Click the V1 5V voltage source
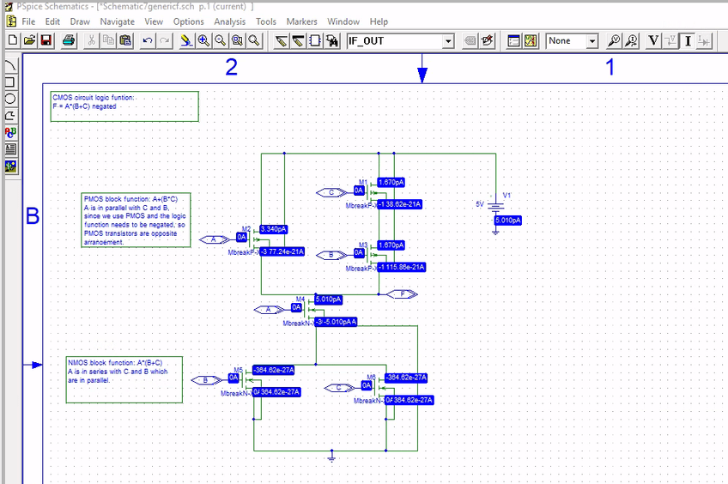728x484 pixels. point(496,205)
